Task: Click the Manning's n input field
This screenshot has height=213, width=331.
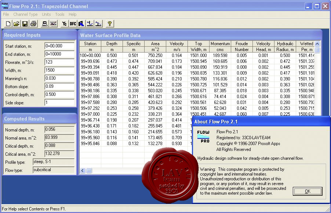Action: click(x=59, y=78)
